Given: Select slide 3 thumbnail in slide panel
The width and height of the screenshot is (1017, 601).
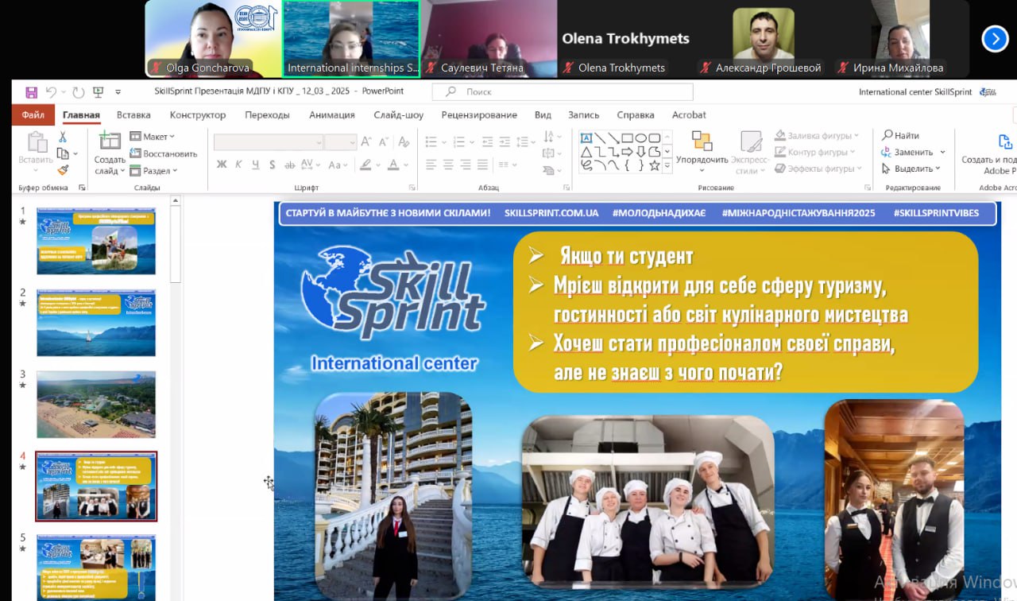Looking at the screenshot, I should [x=95, y=404].
